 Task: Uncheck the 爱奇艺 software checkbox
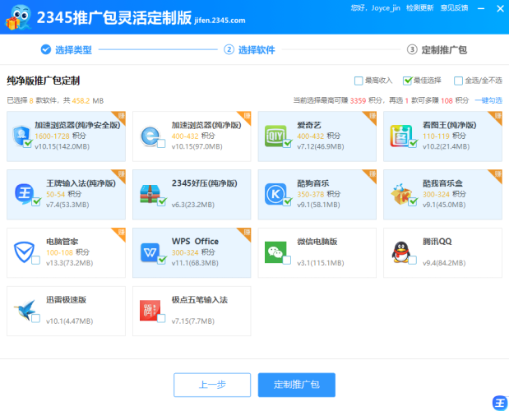287,143
